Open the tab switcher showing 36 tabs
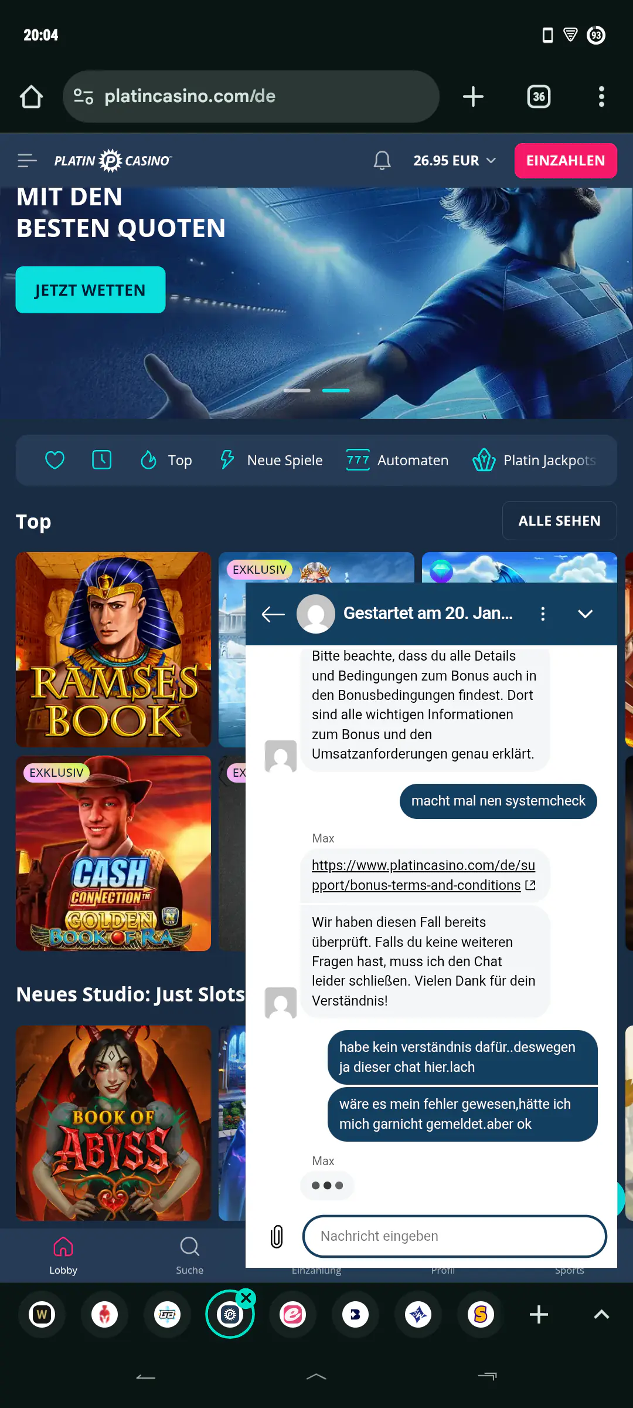633x1408 pixels. tap(539, 97)
